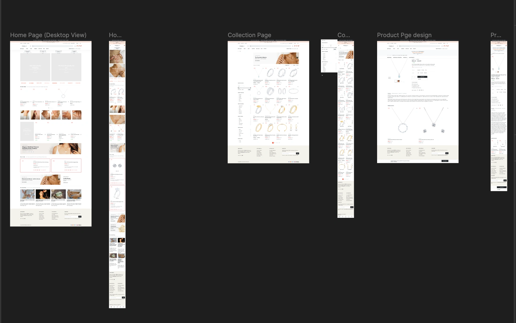Screen dimensions: 516x323
Task: Click the gold bangle bracelet product on Collection Page
Action: click(x=282, y=128)
